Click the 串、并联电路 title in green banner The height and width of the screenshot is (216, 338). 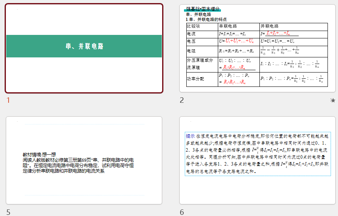[x=84, y=47]
